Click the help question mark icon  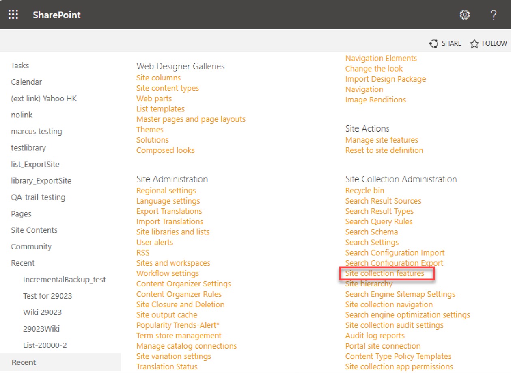click(x=493, y=15)
